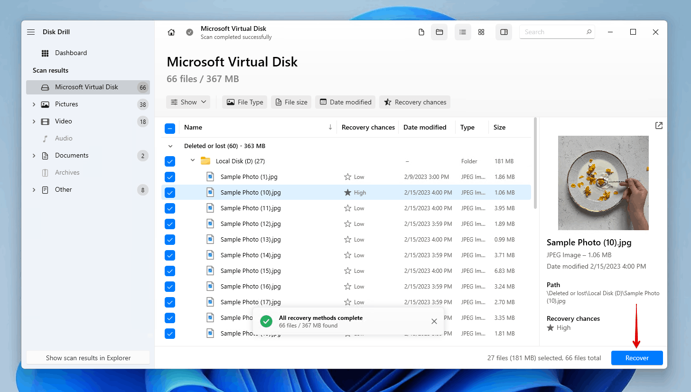Viewport: 691px width, 392px height.
Task: Switch to file view icon in toolbar
Action: [x=421, y=32]
